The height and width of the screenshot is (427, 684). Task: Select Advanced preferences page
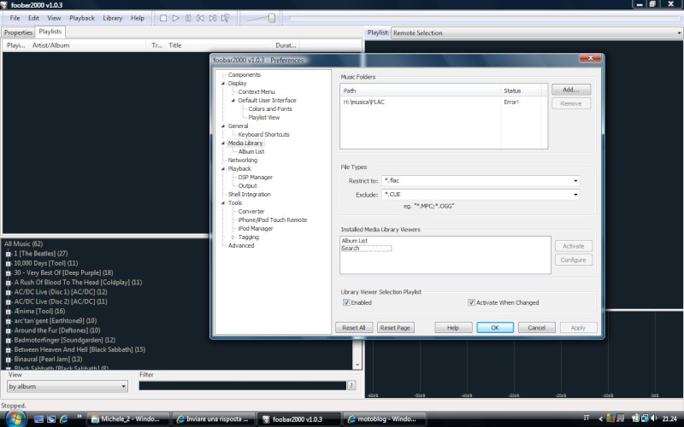click(241, 245)
